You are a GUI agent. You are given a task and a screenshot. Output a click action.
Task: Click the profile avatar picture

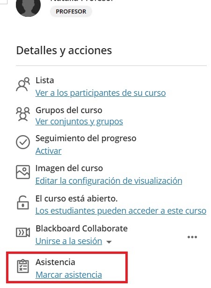[x=28, y=7]
